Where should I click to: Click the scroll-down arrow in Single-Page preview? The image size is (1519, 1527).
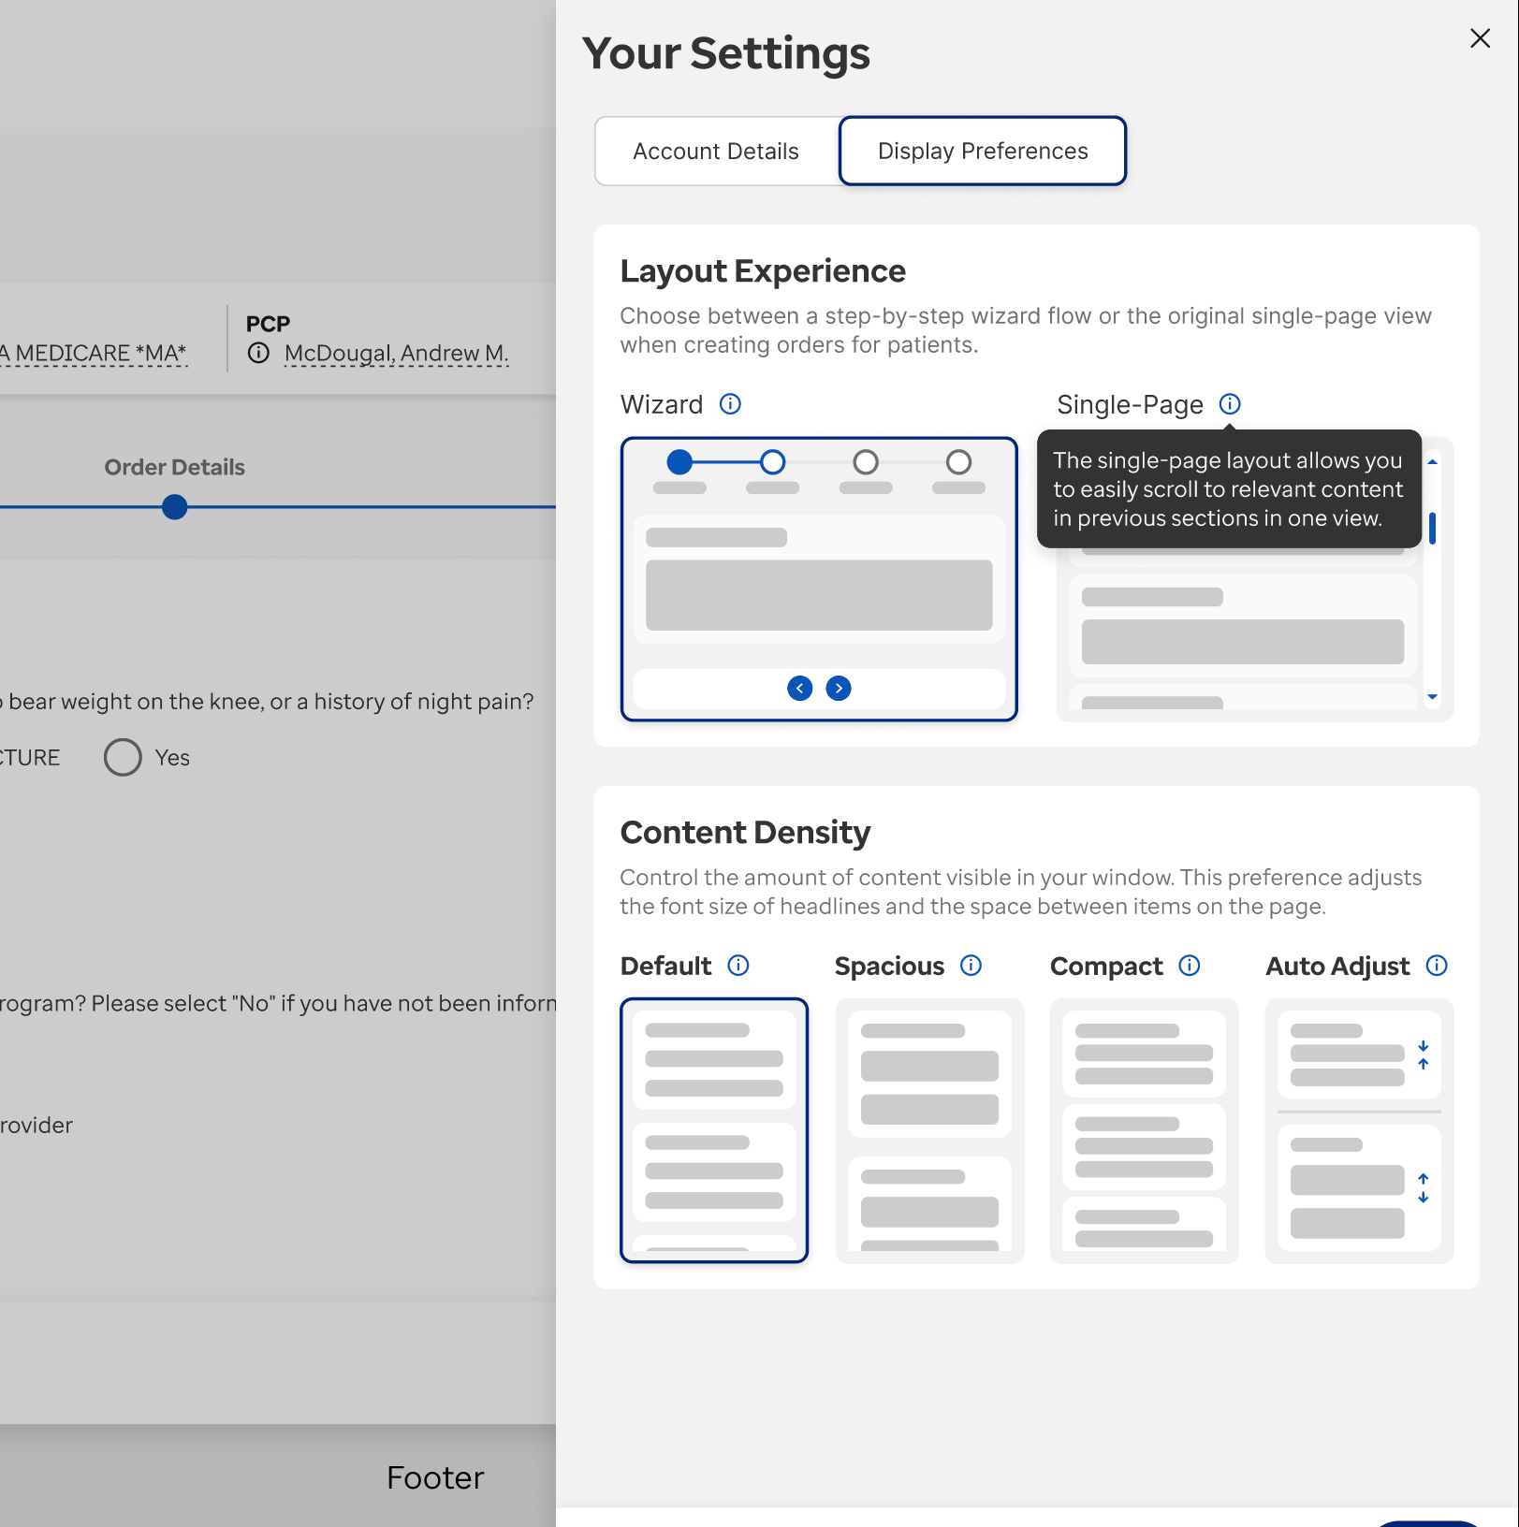1432,697
